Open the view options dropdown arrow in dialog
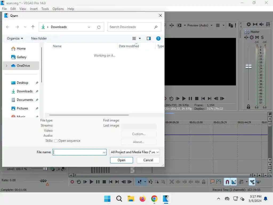 coord(140,38)
